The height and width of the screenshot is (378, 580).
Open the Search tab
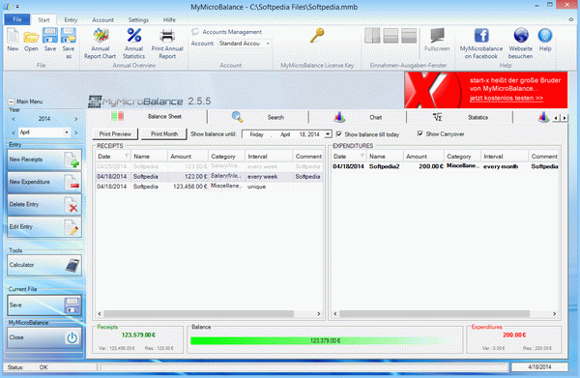[258, 117]
